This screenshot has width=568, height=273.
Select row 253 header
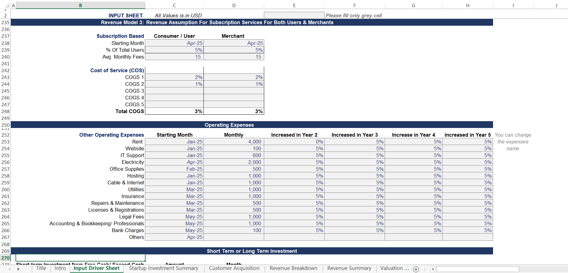pos(5,142)
